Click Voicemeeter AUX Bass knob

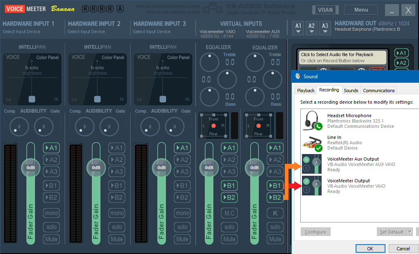tap(255, 97)
